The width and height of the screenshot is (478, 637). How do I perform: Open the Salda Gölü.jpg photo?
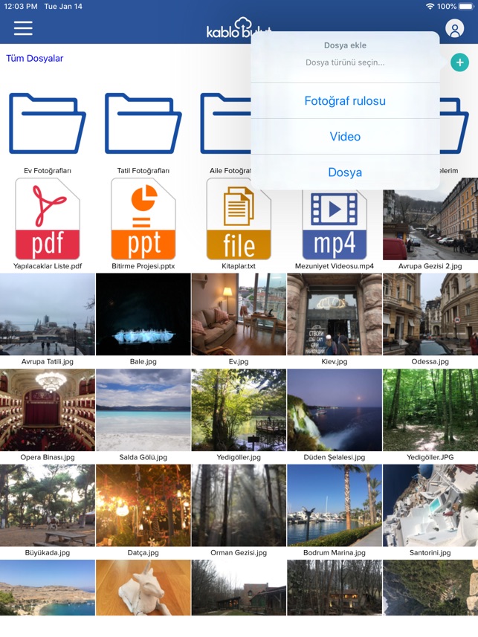pos(143,410)
